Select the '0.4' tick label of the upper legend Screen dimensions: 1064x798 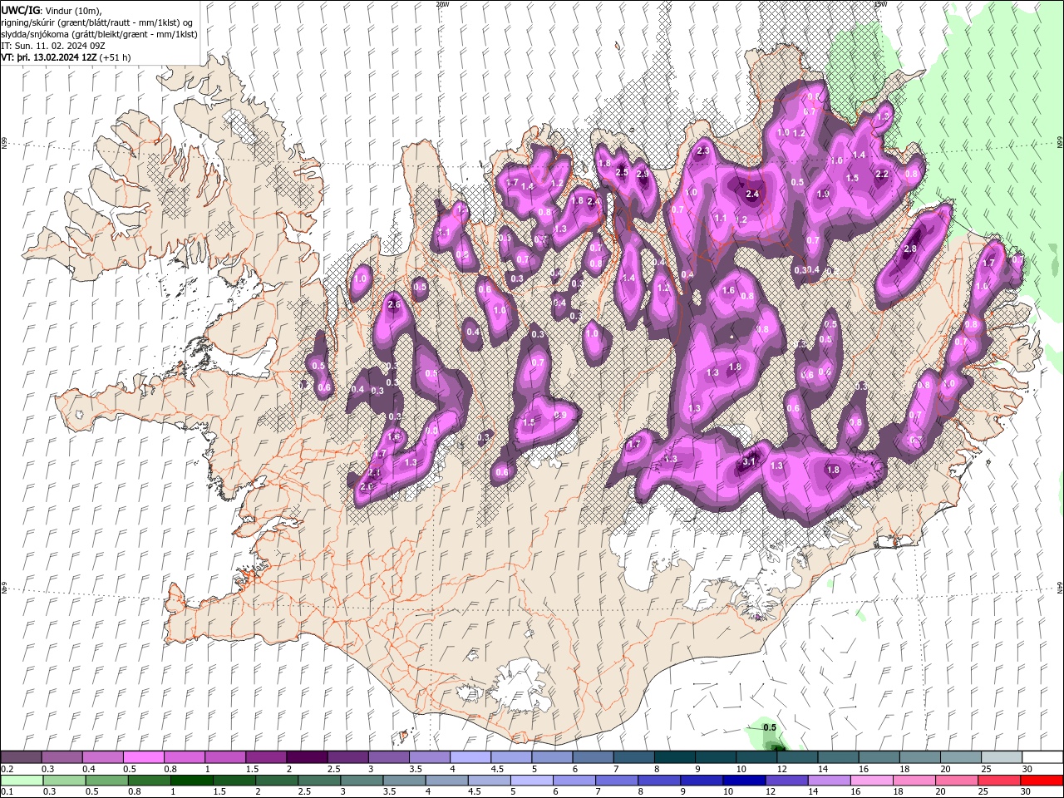pyautogui.click(x=89, y=769)
